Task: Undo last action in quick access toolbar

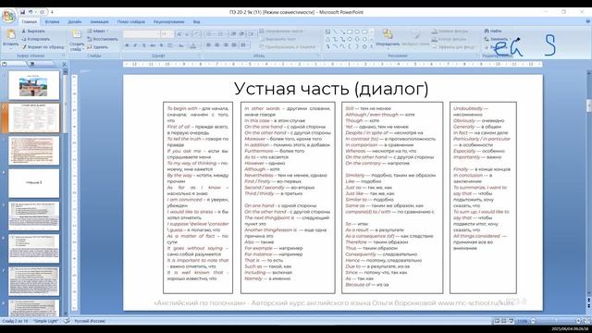Action: [31, 12]
